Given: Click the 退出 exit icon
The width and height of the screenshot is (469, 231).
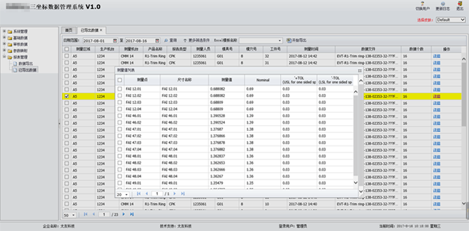Looking at the screenshot, I should (x=460, y=4).
